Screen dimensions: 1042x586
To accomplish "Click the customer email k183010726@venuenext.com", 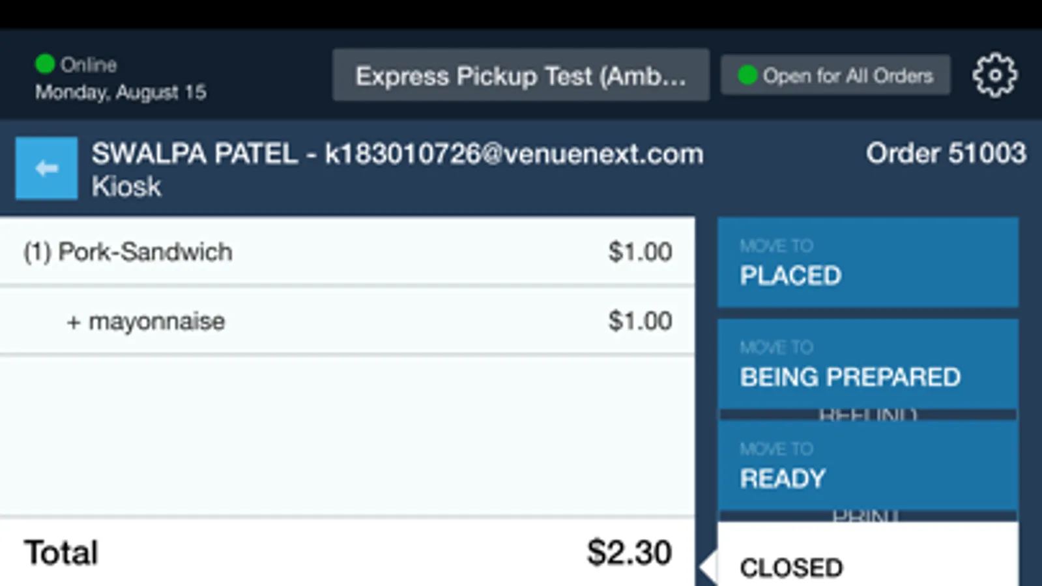I will pos(514,154).
